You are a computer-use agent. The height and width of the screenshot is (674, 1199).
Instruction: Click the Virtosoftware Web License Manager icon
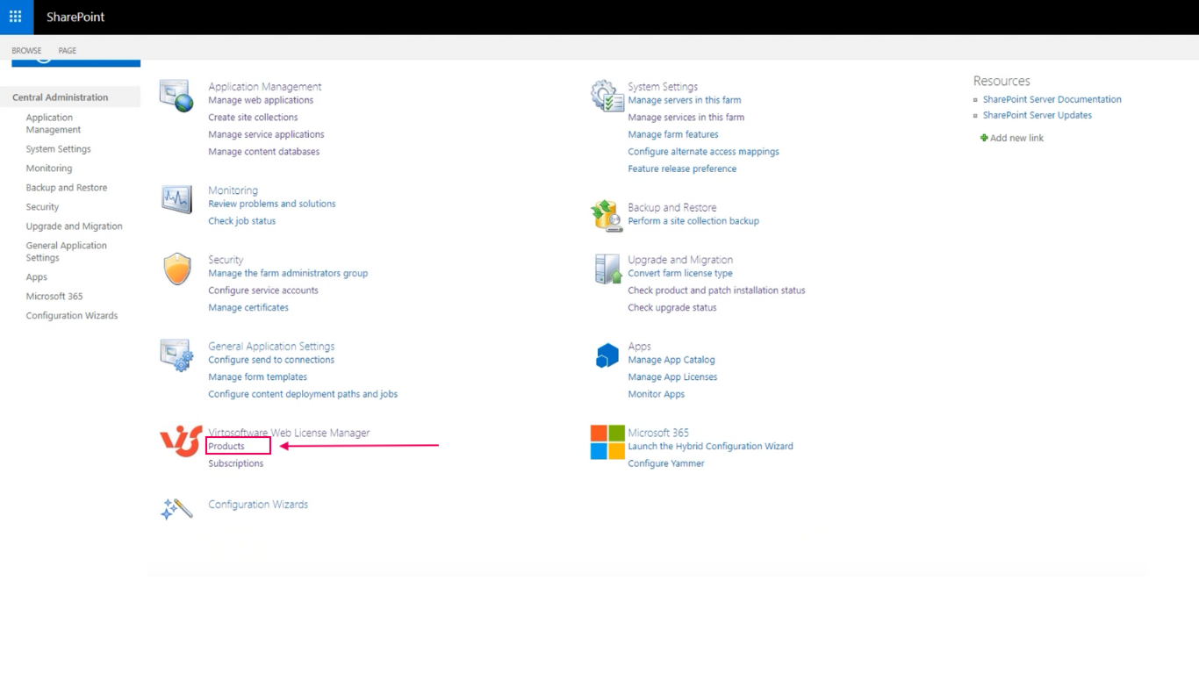point(178,441)
